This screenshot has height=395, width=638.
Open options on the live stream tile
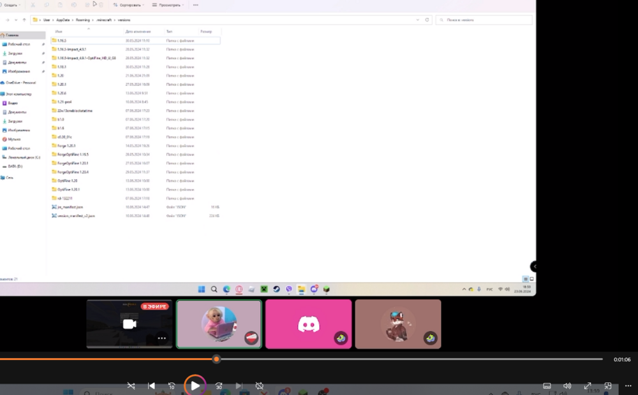[x=161, y=338]
